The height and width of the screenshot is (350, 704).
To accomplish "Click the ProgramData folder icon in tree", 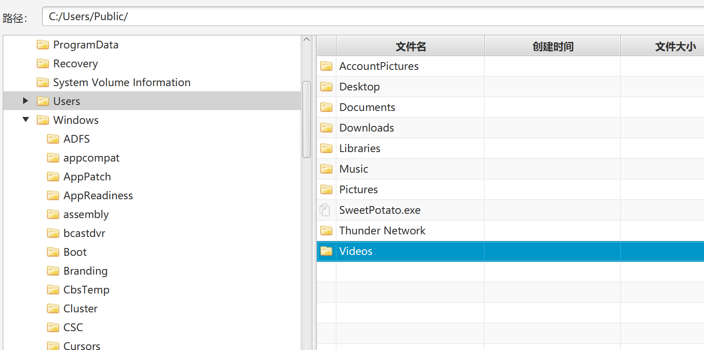I will coord(43,45).
